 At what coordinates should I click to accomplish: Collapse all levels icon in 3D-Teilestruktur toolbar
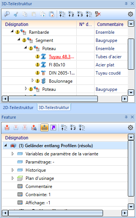(62, 14)
